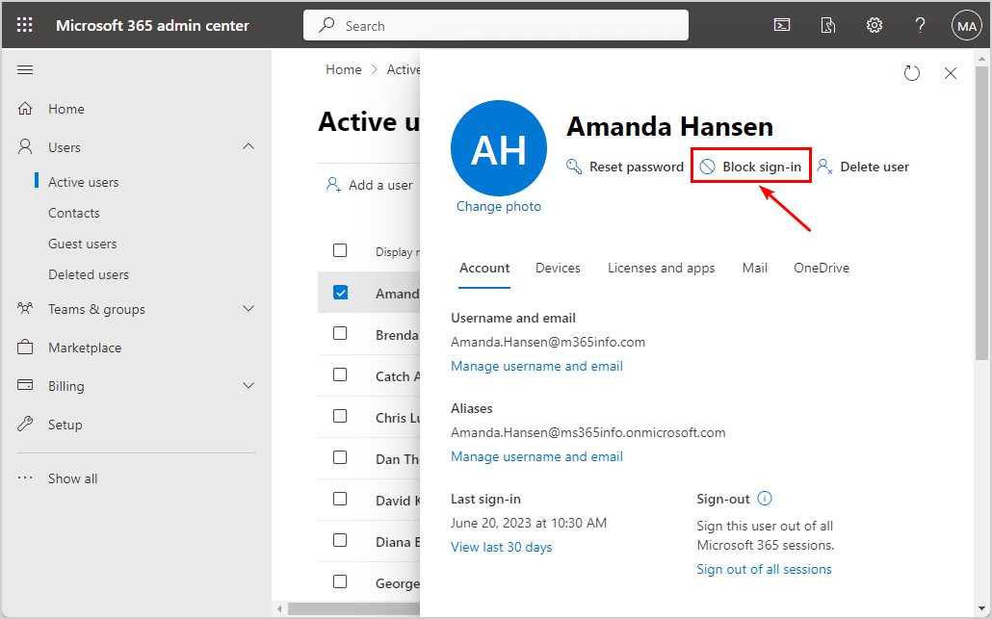Click the Reset password key icon
The height and width of the screenshot is (619, 992).
pos(574,167)
